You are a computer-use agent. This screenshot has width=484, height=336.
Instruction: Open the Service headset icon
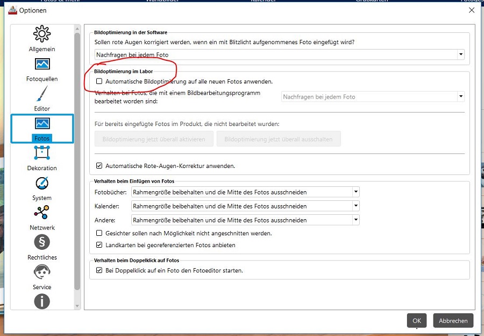click(x=42, y=272)
